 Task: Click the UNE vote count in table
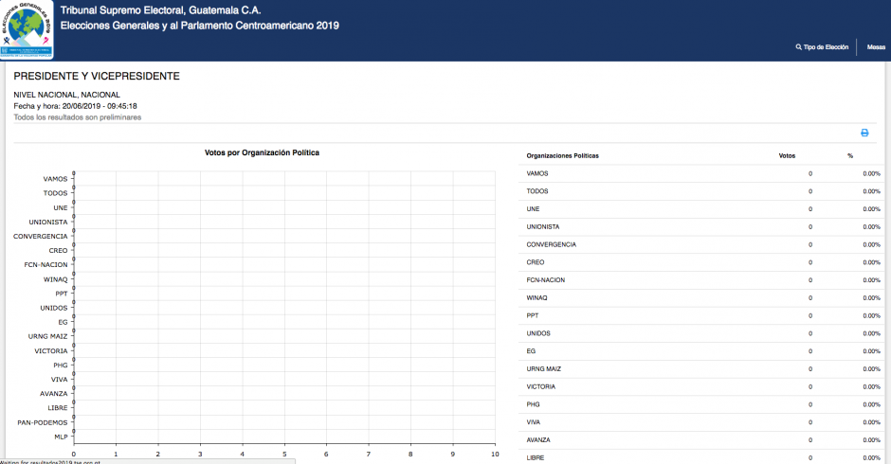click(x=810, y=209)
